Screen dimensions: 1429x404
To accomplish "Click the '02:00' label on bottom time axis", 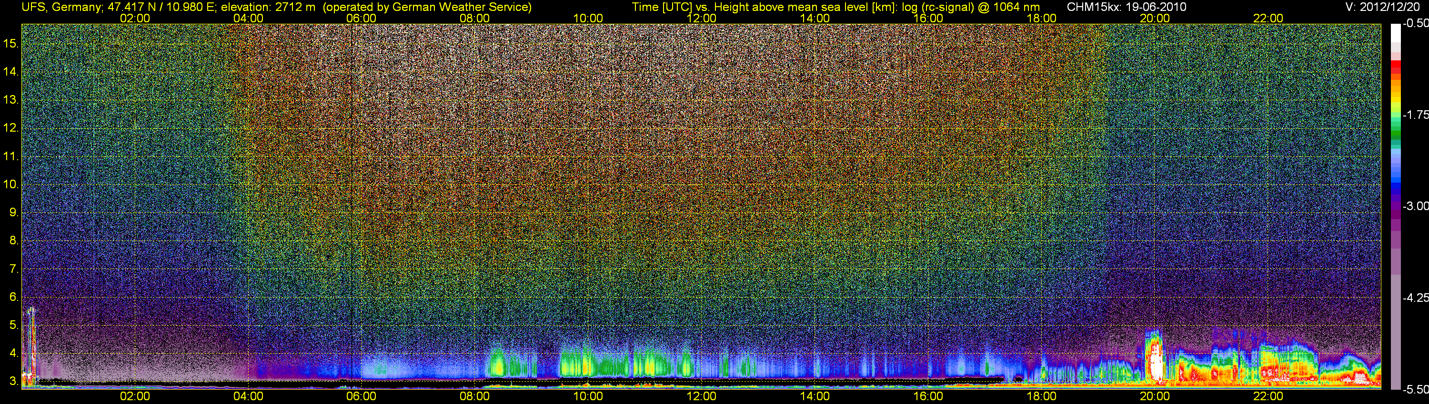I will pos(135,396).
